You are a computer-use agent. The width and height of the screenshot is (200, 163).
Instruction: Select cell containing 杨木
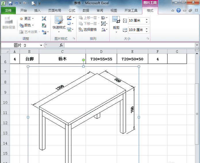(x=62, y=59)
